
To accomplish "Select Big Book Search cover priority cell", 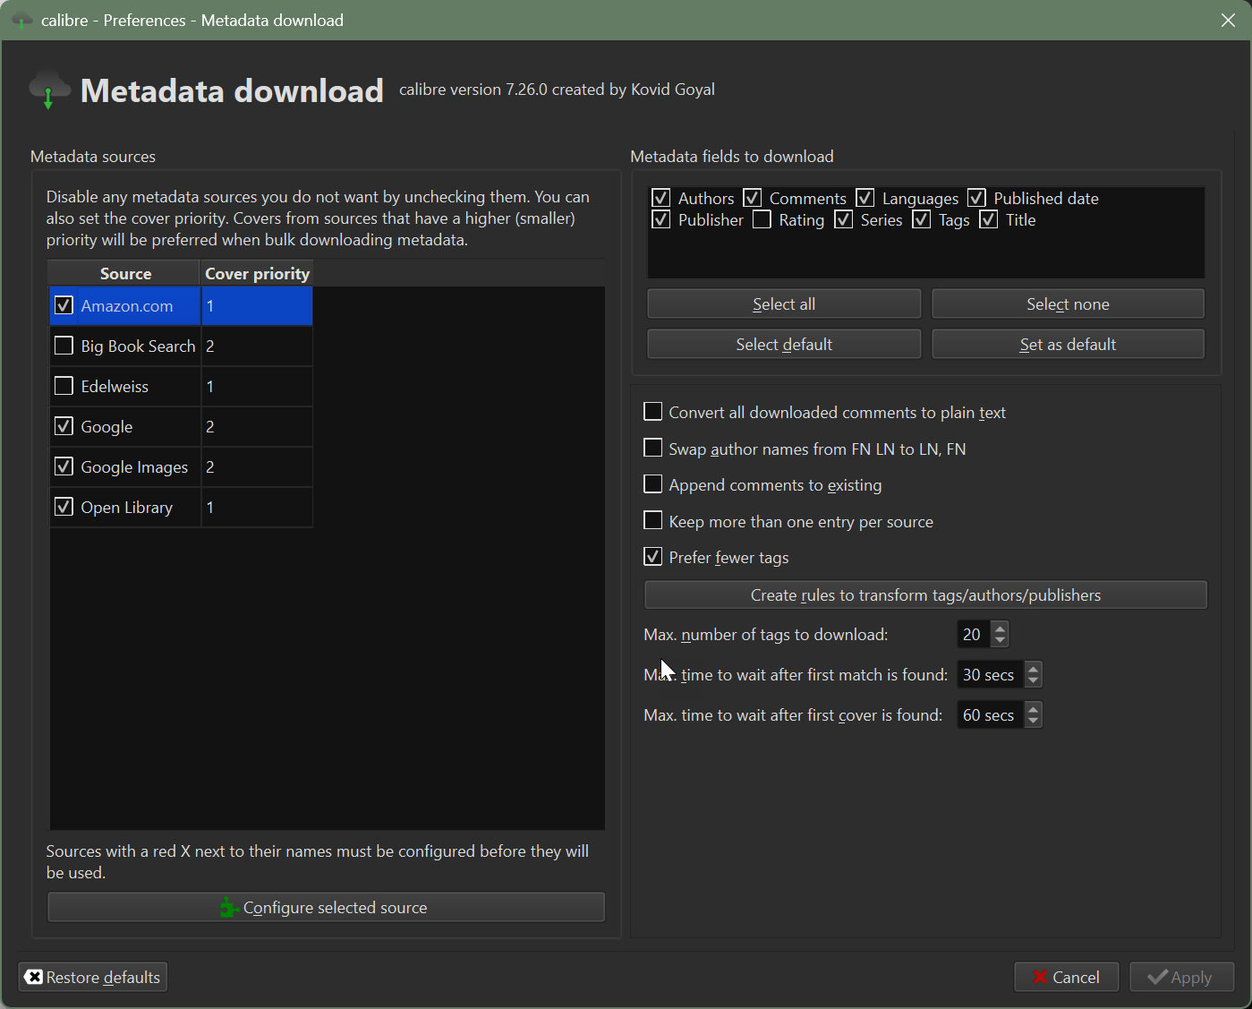I will (x=257, y=346).
